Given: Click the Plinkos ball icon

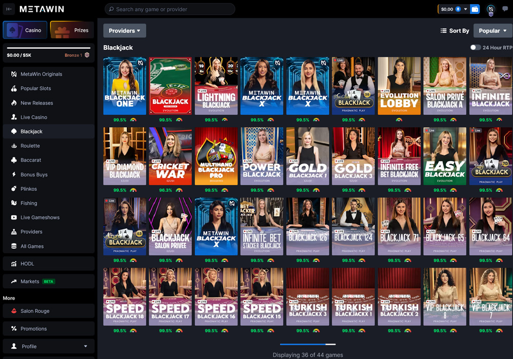Looking at the screenshot, I should (x=14, y=189).
